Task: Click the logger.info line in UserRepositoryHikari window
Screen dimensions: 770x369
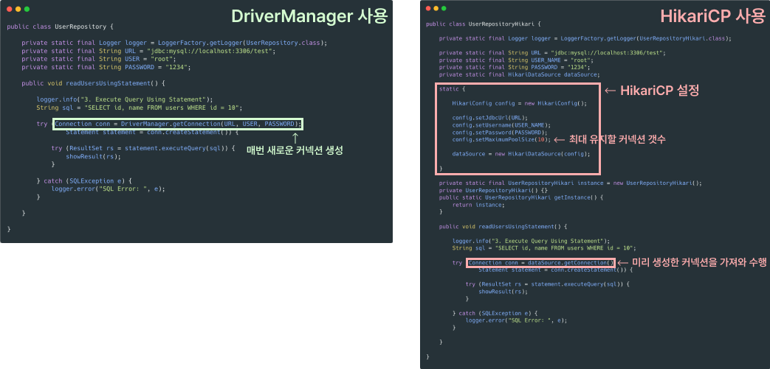Action: tap(531, 241)
